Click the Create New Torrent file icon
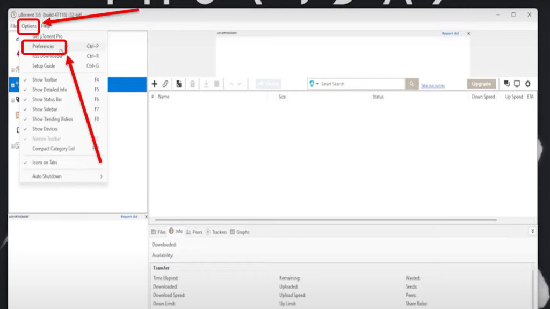550x309 pixels. pos(179,84)
